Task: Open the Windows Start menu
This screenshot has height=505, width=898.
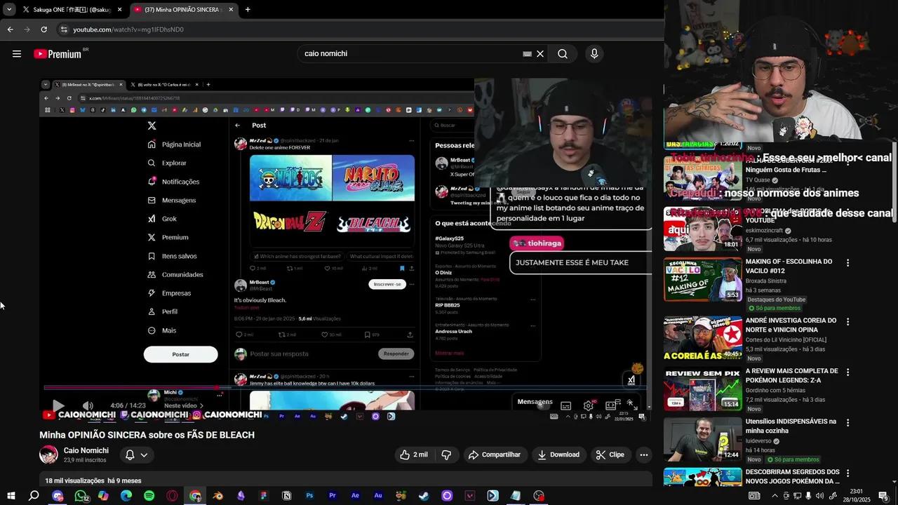Action: (11, 496)
